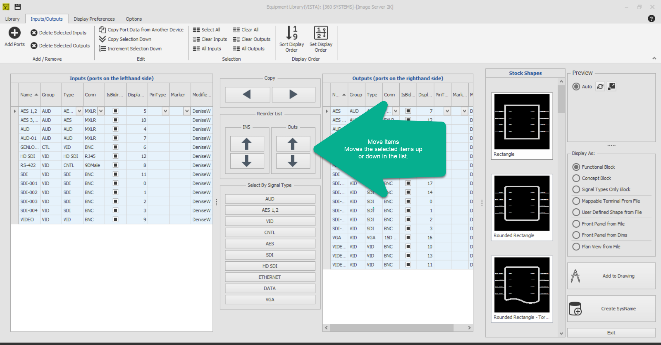Screen dimensions: 661x345
Task: Move selected Outs item down
Action: [x=293, y=161]
